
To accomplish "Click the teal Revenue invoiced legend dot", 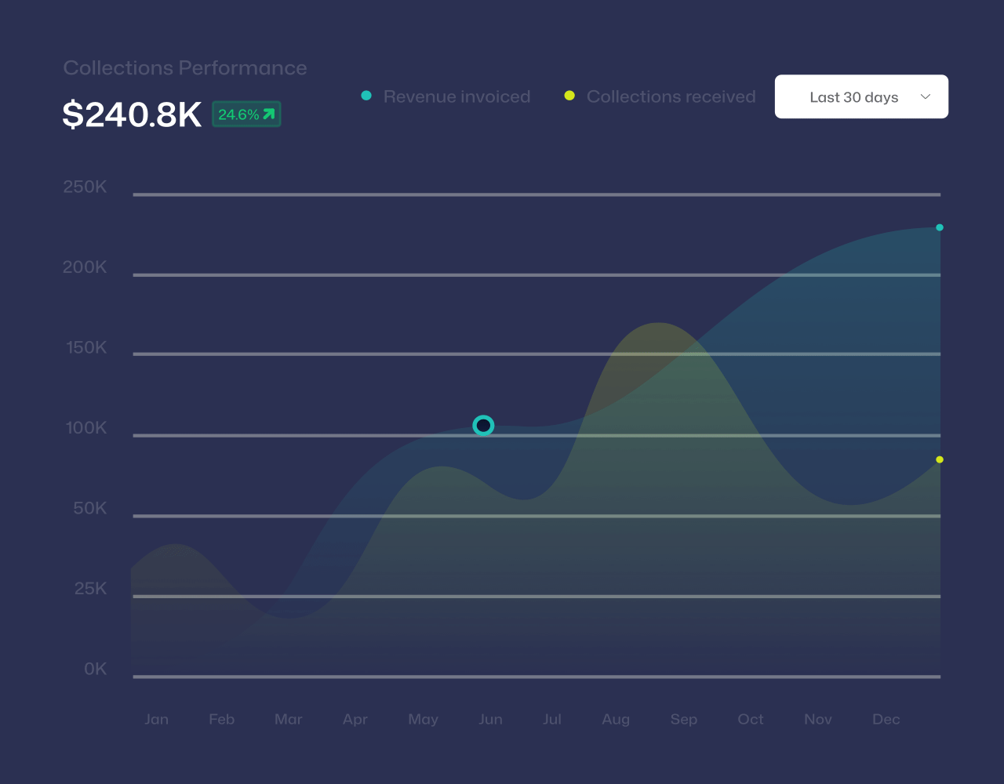I will [366, 96].
